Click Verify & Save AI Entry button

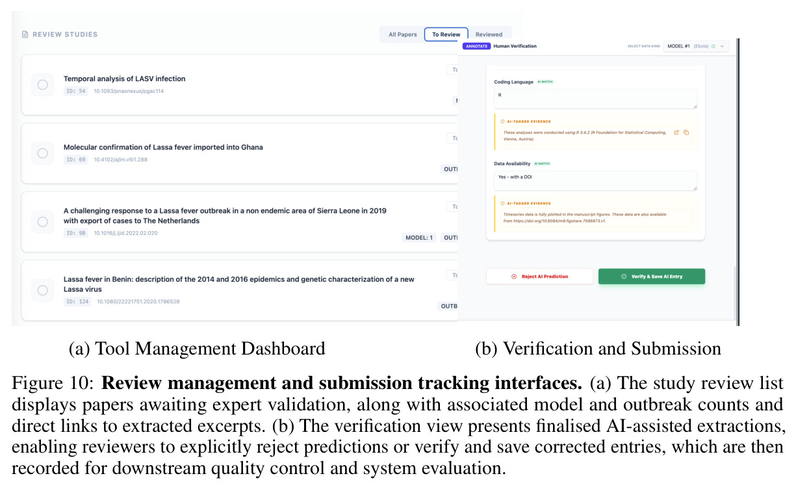coord(652,276)
